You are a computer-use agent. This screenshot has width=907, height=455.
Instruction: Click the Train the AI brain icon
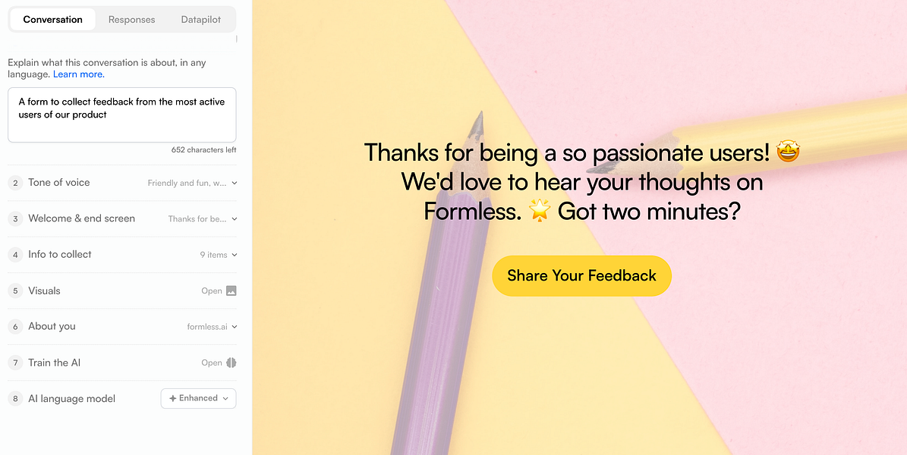(x=231, y=363)
